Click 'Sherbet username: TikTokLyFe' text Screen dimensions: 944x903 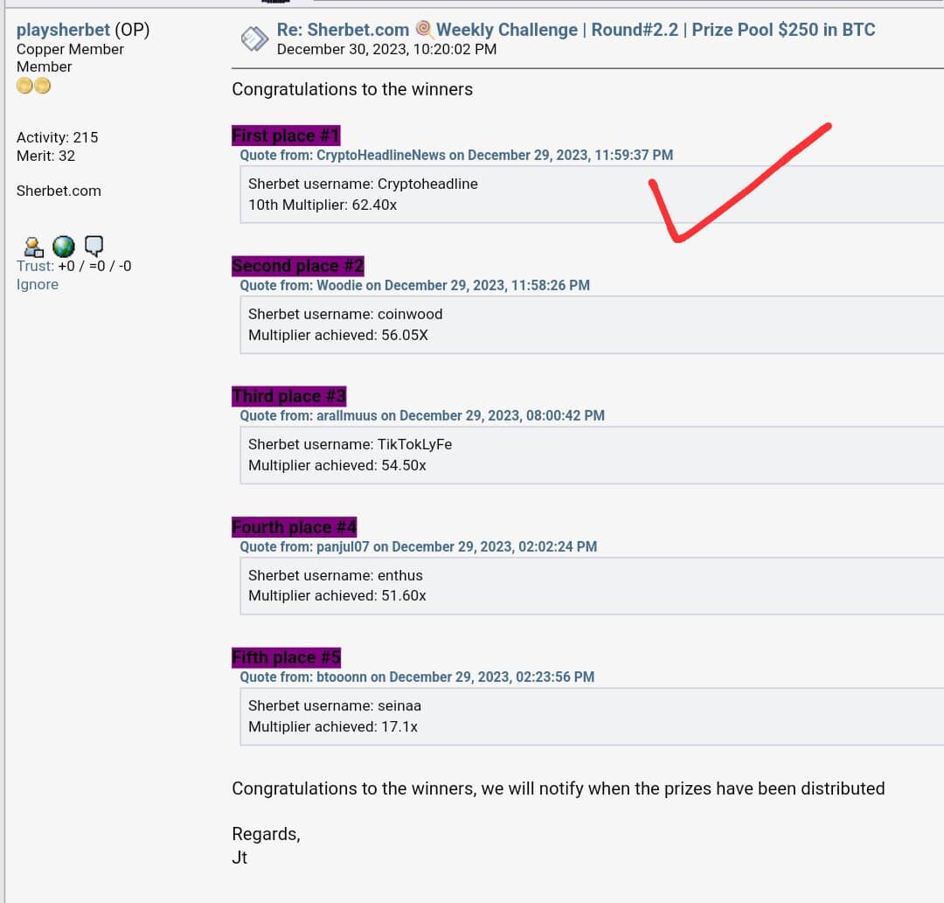pos(351,444)
